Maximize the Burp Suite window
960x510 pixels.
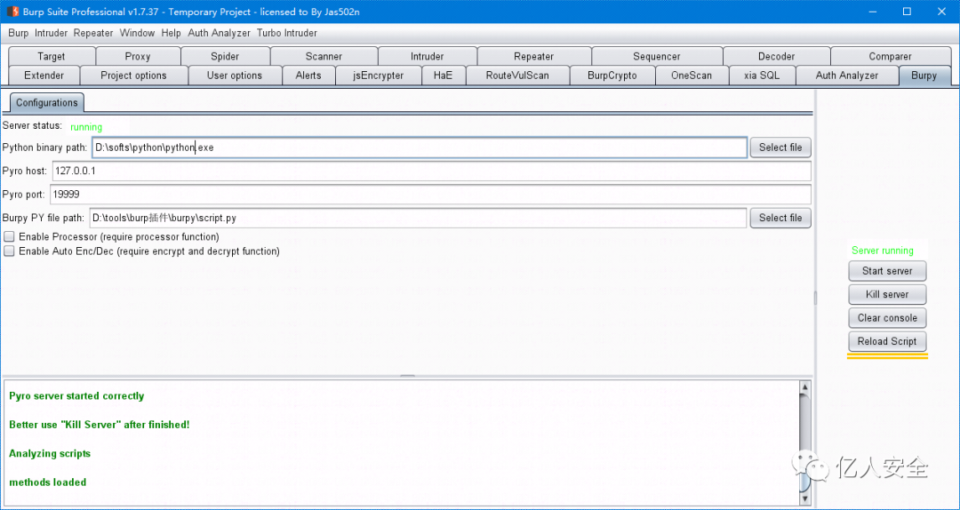(x=907, y=11)
